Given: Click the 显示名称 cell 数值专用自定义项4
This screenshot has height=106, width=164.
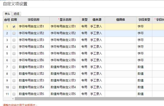Looking at the screenshot, I should (x=65, y=87).
